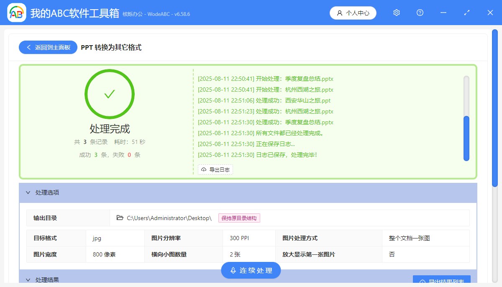Click the 返回到主面板 button
Viewport: 502px width, 287px height.
click(x=48, y=47)
